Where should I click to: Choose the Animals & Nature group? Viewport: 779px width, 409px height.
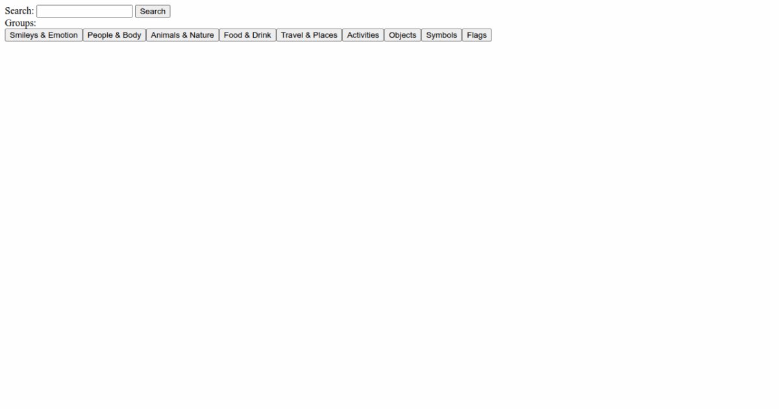point(182,35)
